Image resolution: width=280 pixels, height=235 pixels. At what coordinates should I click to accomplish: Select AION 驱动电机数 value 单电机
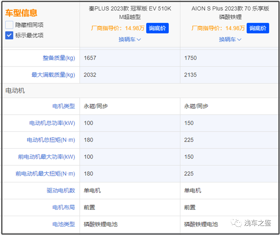point(193,191)
